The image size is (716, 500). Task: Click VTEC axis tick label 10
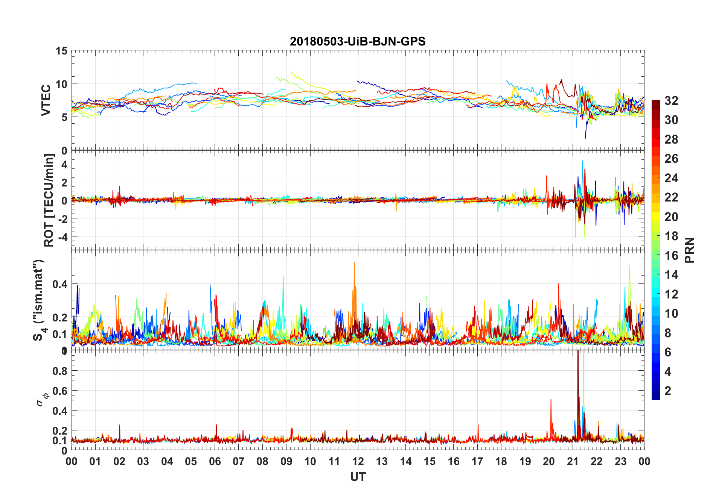62,84
